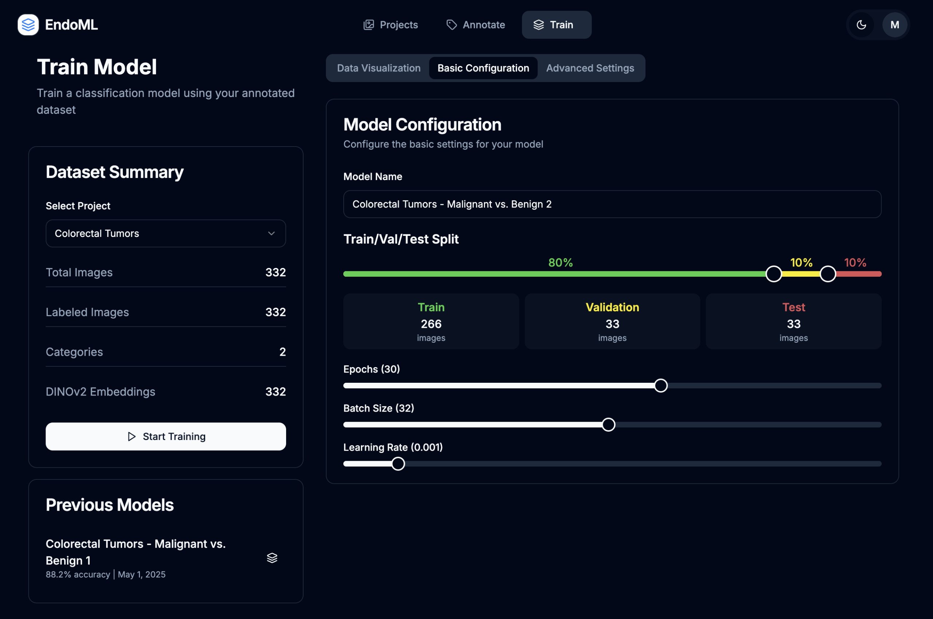
Task: Click layers icon beside previous model
Action: tap(272, 558)
